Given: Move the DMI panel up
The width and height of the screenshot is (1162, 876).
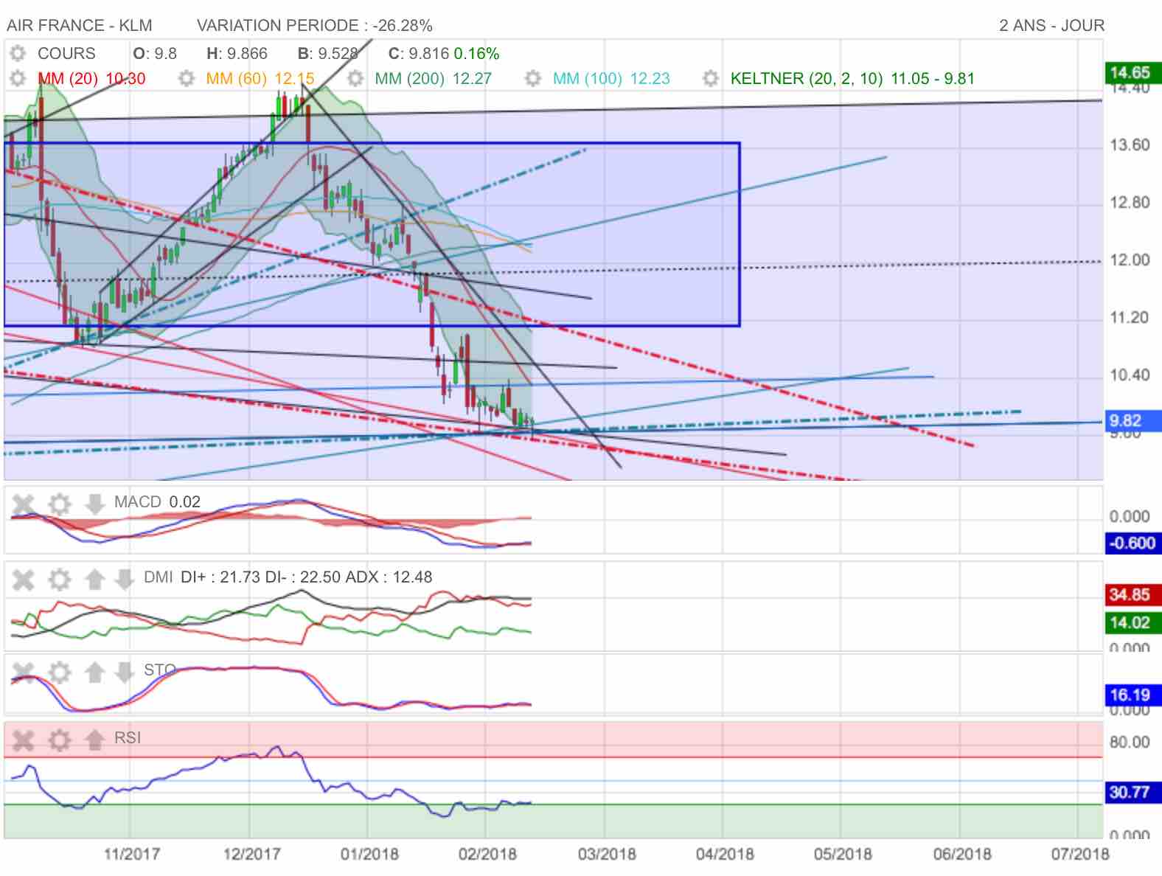Looking at the screenshot, I should 94,580.
